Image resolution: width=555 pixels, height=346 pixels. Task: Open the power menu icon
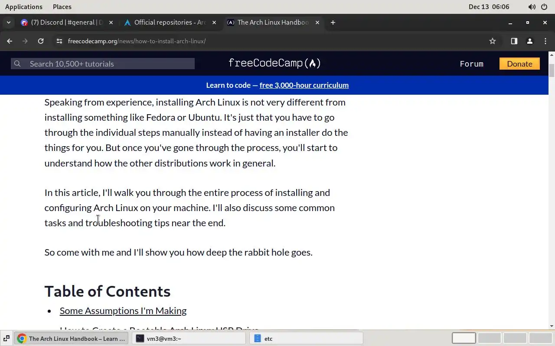pyautogui.click(x=545, y=7)
